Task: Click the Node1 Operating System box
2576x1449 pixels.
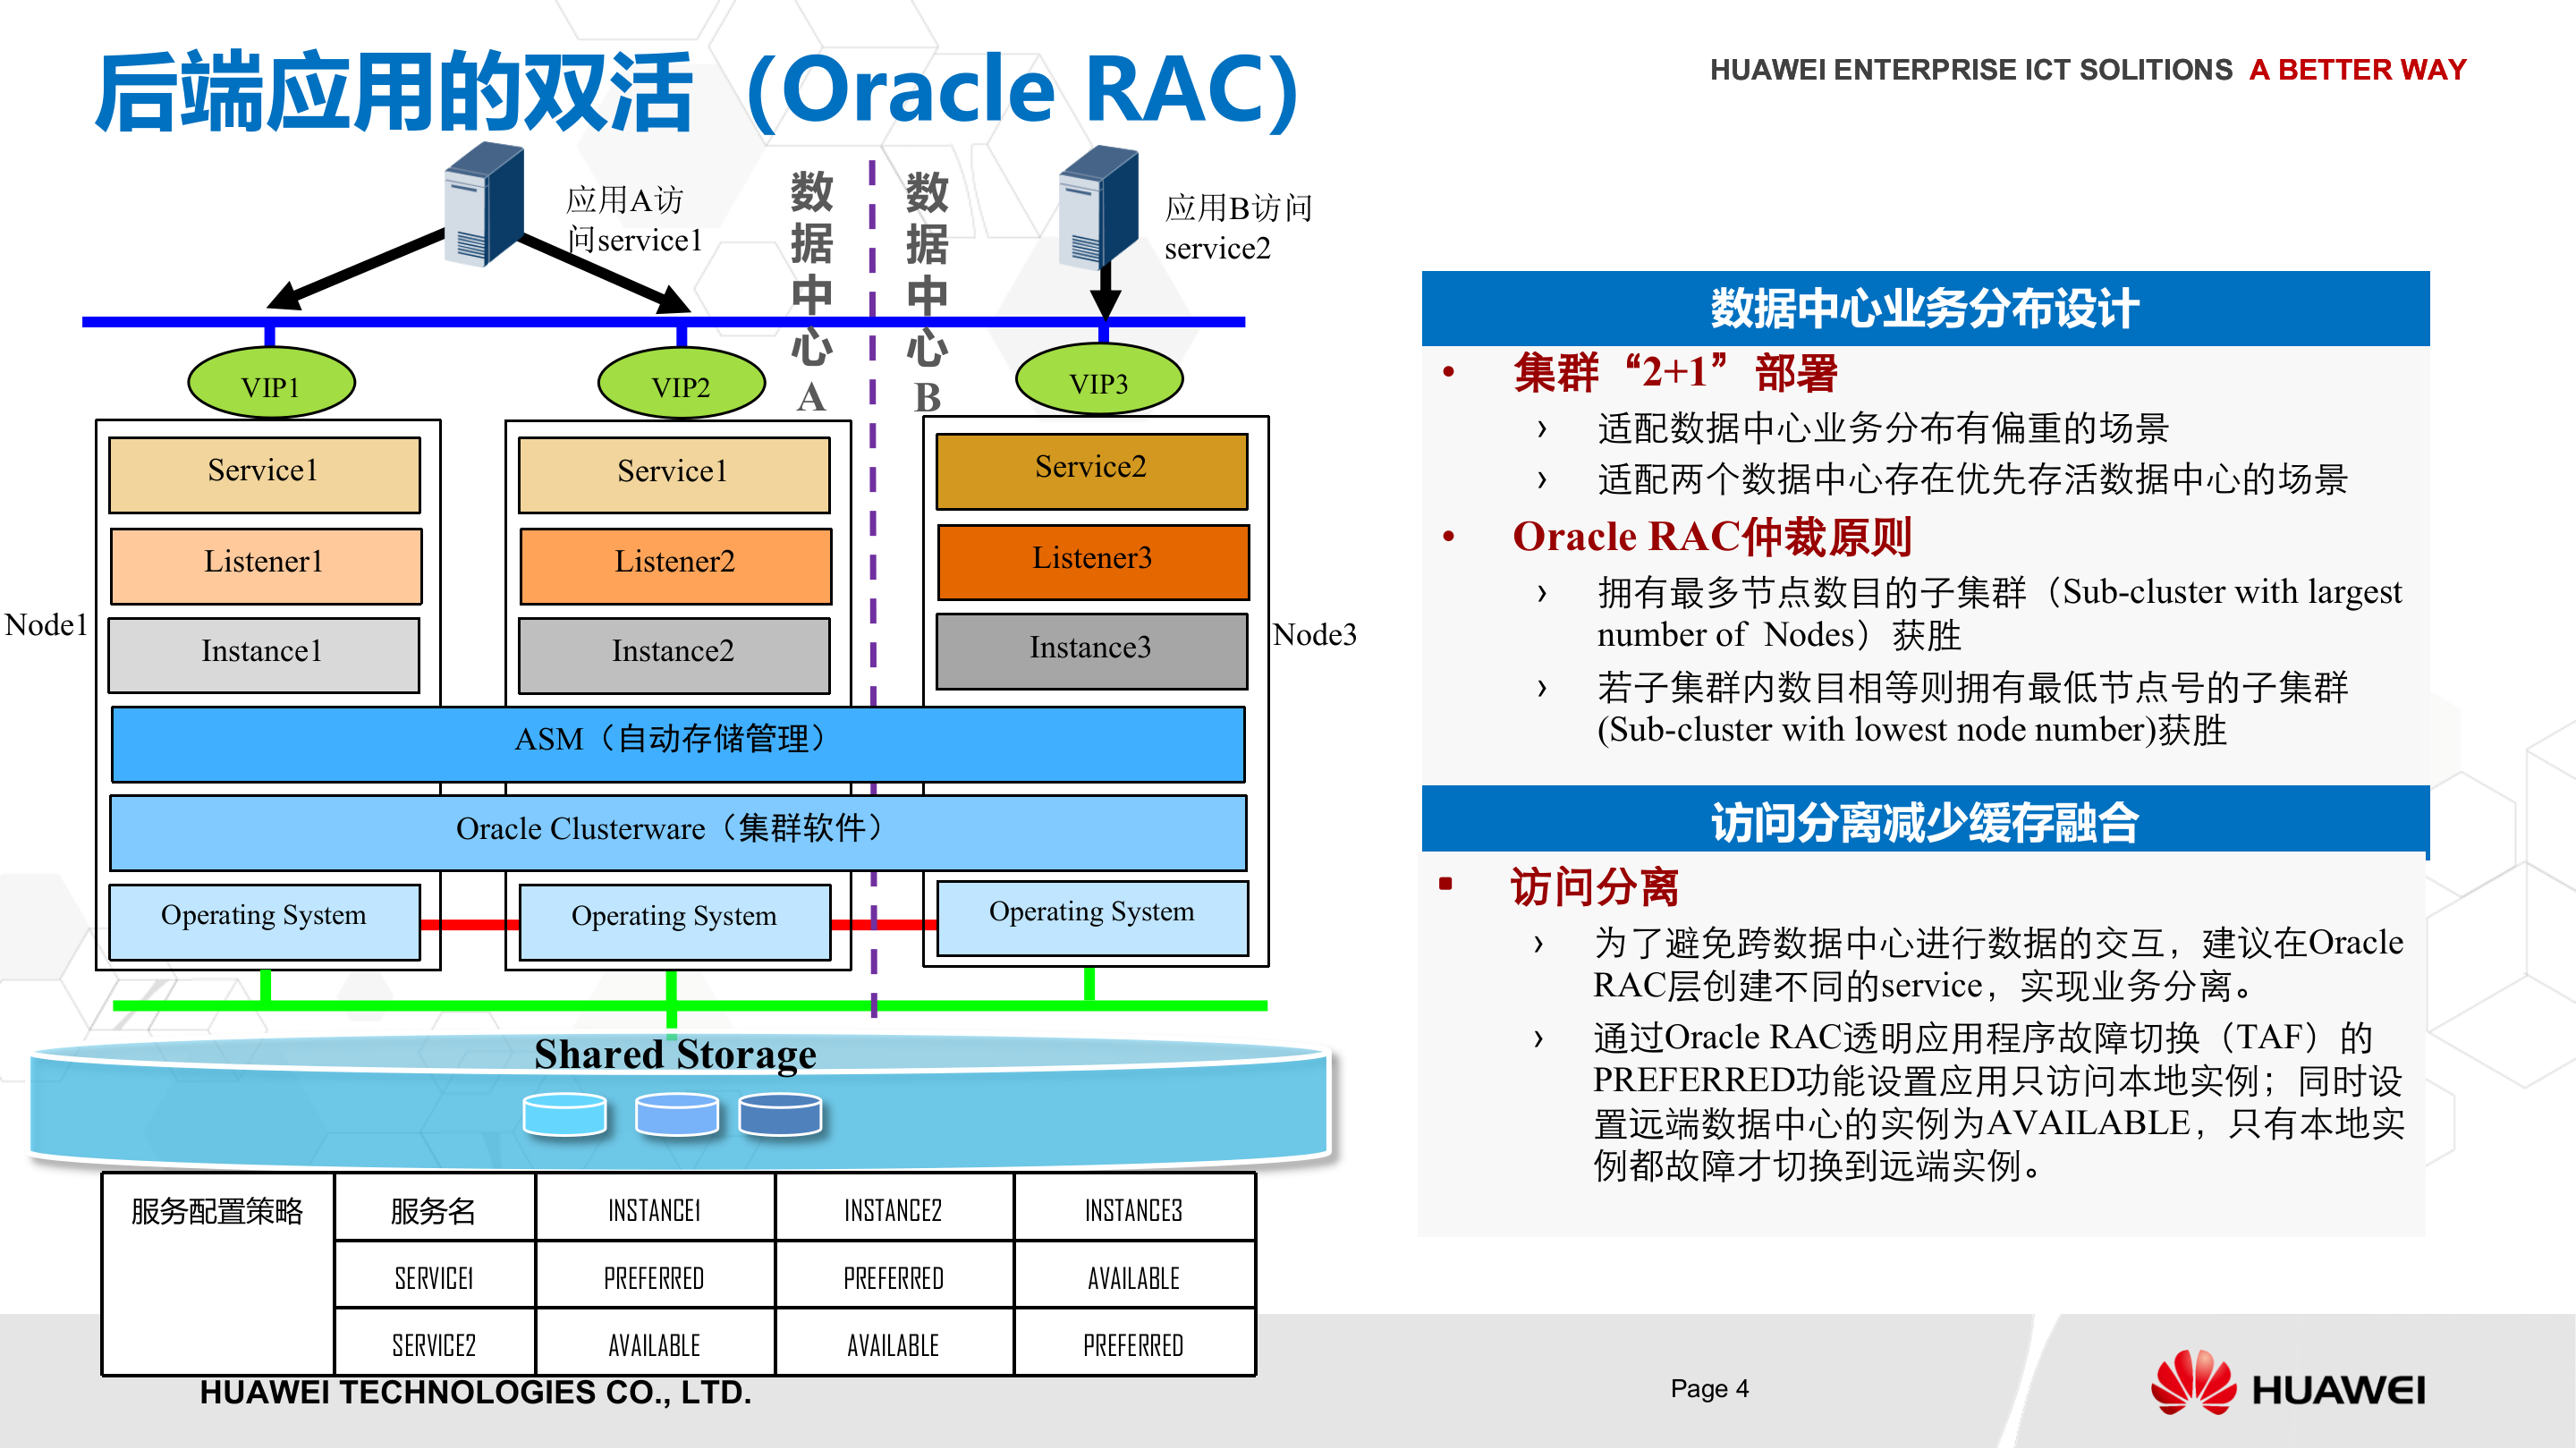Action: (x=264, y=920)
